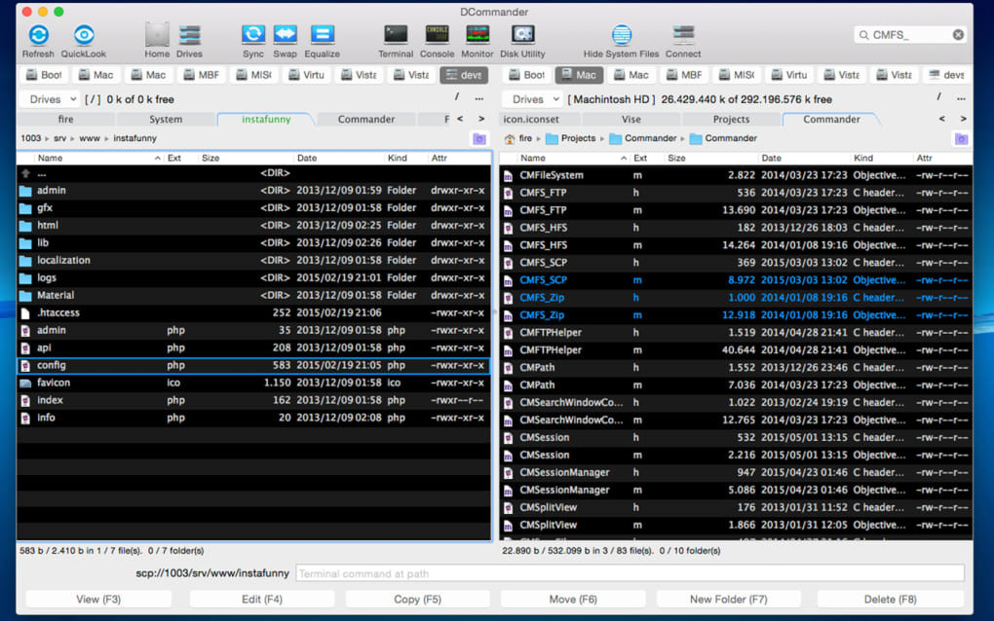Swap the two panels
This screenshot has width=994, height=621.
click(286, 36)
